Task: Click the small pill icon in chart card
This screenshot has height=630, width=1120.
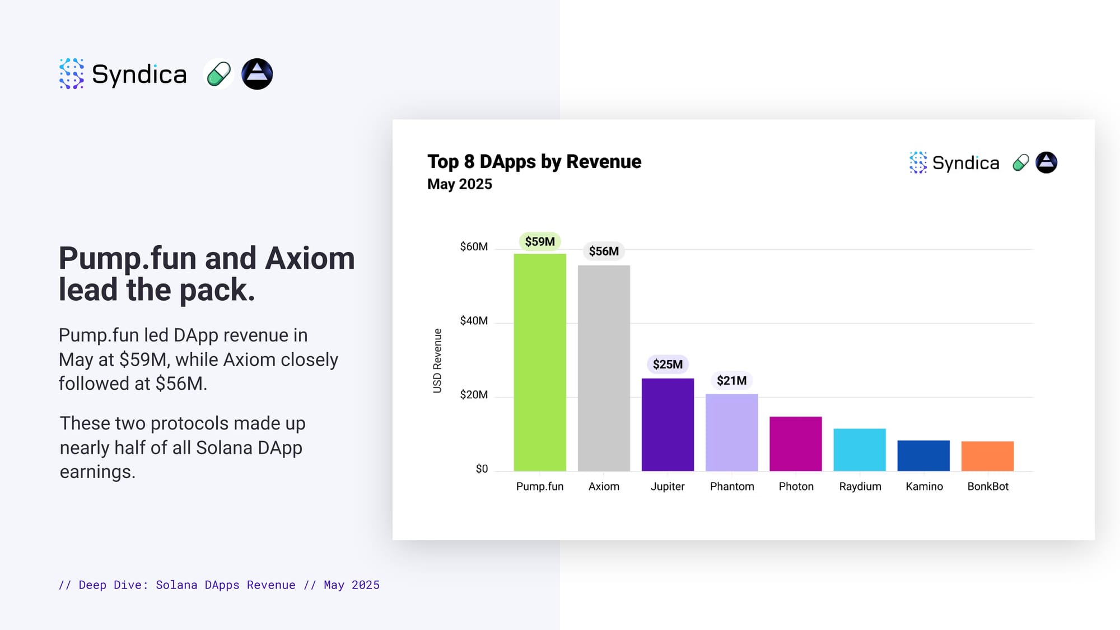Action: point(1021,163)
